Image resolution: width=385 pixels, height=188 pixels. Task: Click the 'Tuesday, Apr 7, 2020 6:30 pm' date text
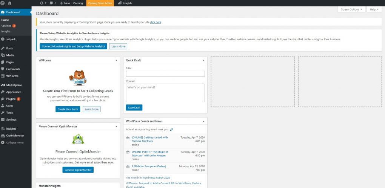[x=192, y=154]
